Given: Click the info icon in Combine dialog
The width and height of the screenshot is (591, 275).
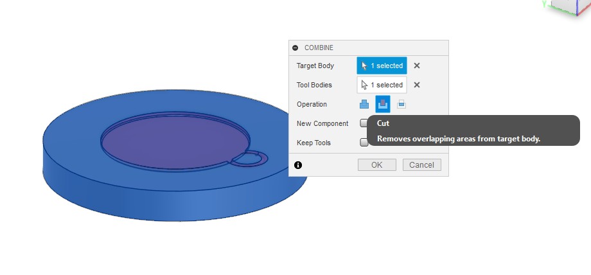Looking at the screenshot, I should tap(298, 165).
